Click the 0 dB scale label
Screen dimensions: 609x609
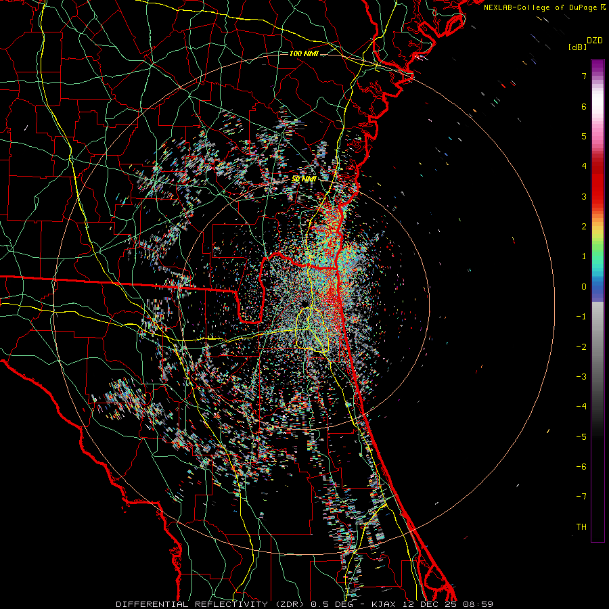584,287
